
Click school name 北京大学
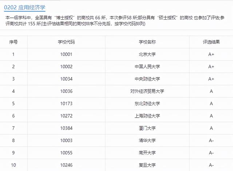pos(147,54)
